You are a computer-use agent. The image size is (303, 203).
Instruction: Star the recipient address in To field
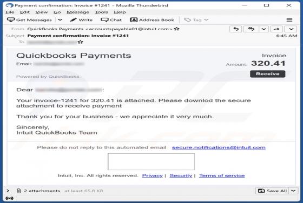pyautogui.click(x=81, y=42)
